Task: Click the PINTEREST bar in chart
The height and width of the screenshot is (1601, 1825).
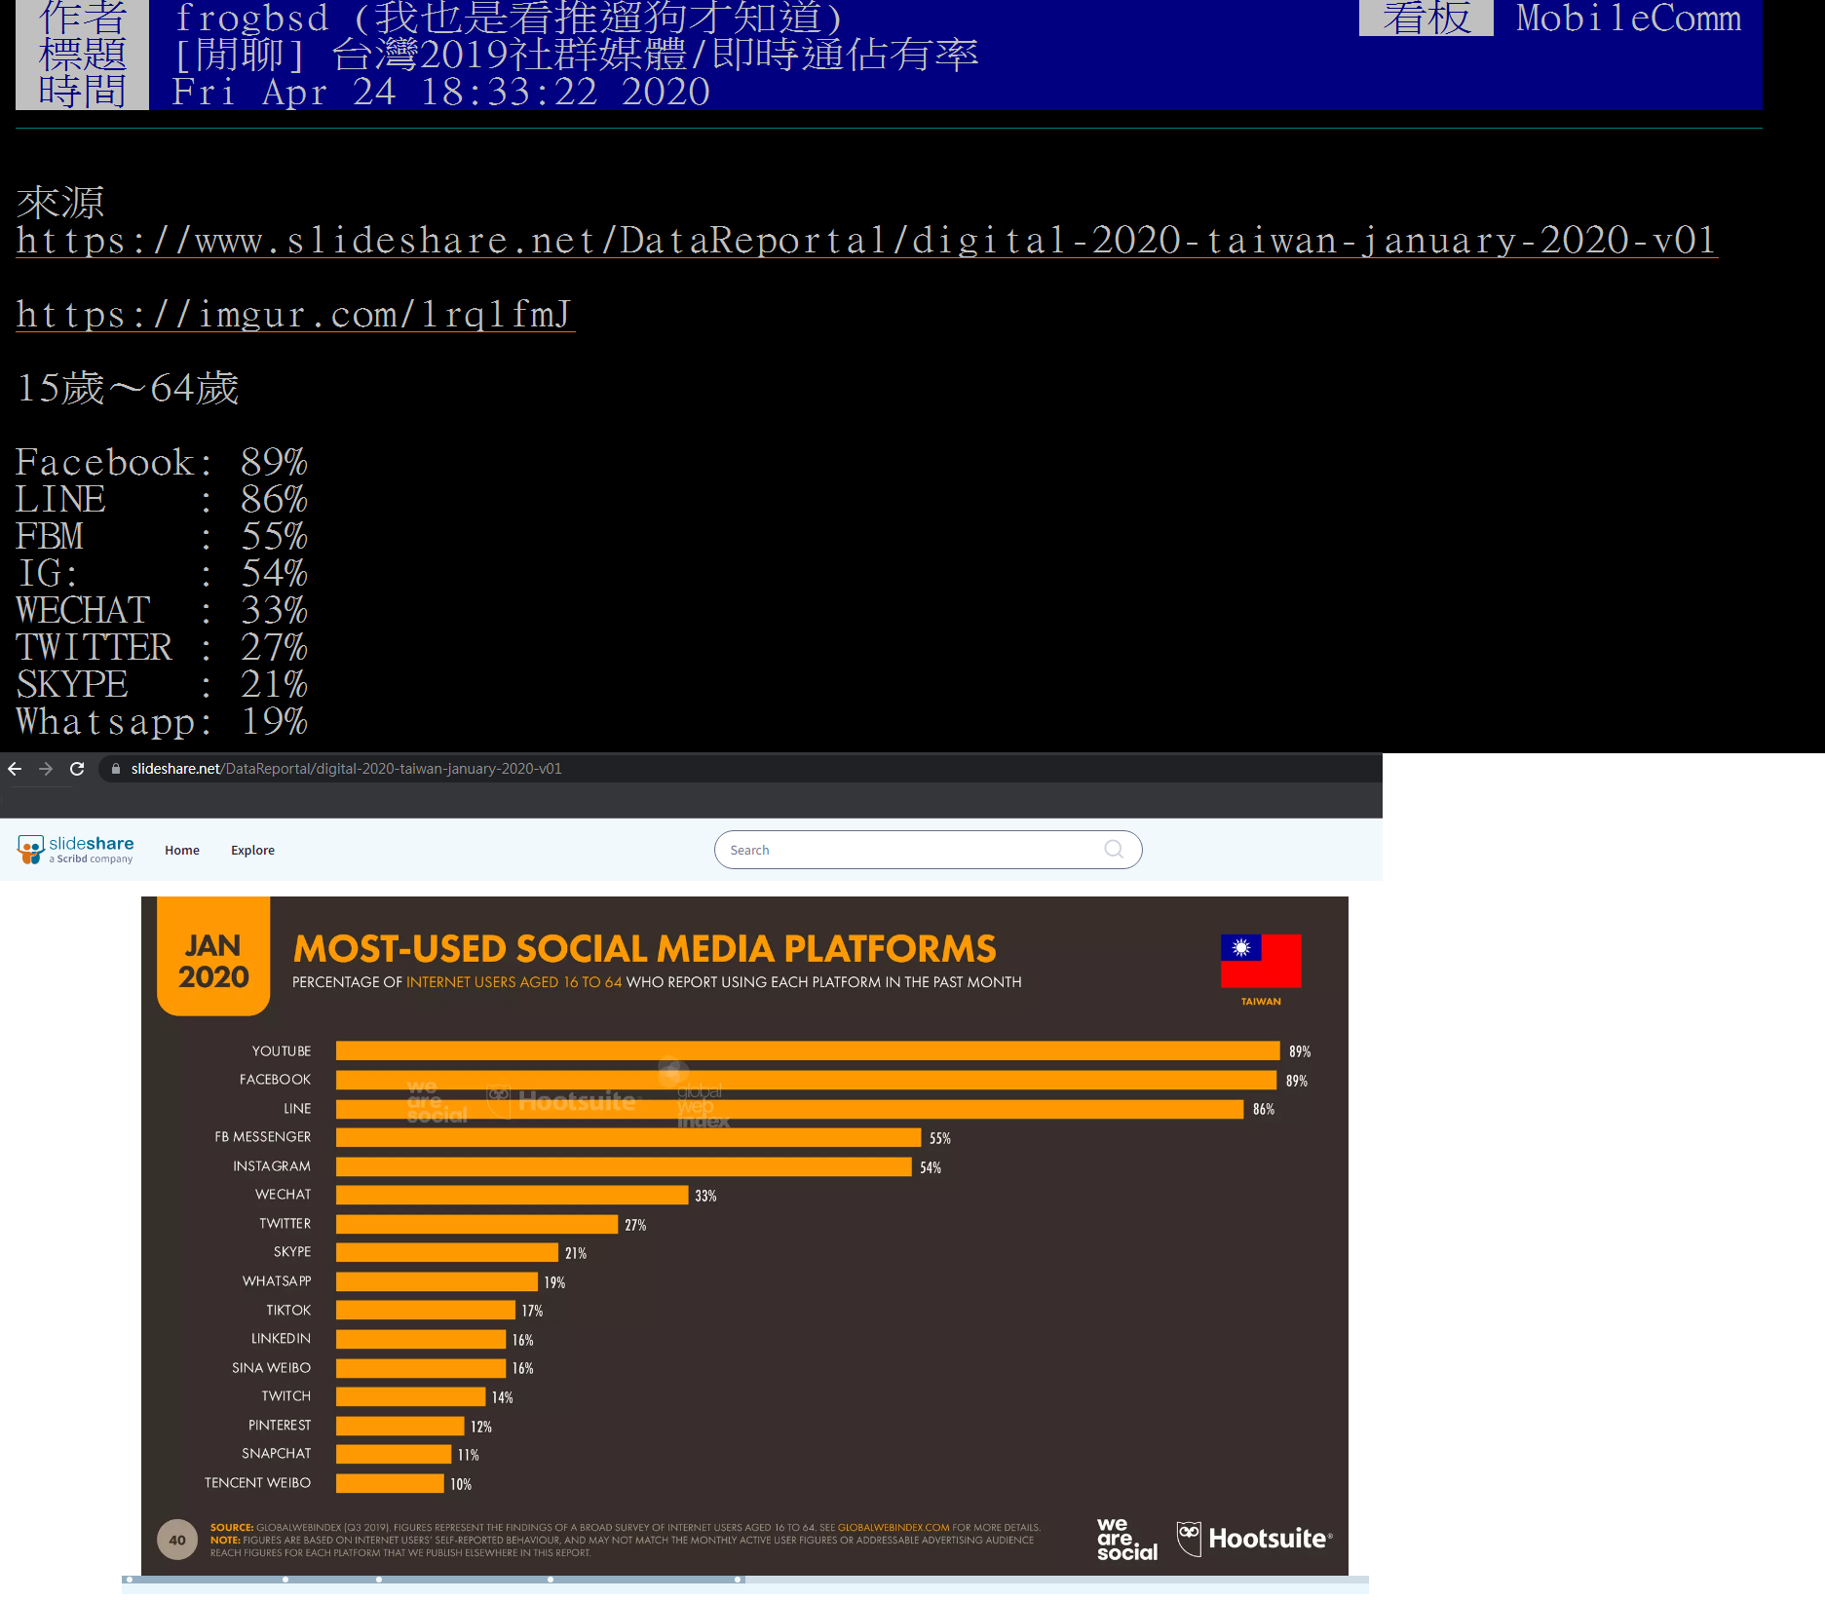Action: [x=400, y=1426]
